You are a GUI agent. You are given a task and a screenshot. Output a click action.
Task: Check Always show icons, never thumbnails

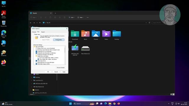36,48
